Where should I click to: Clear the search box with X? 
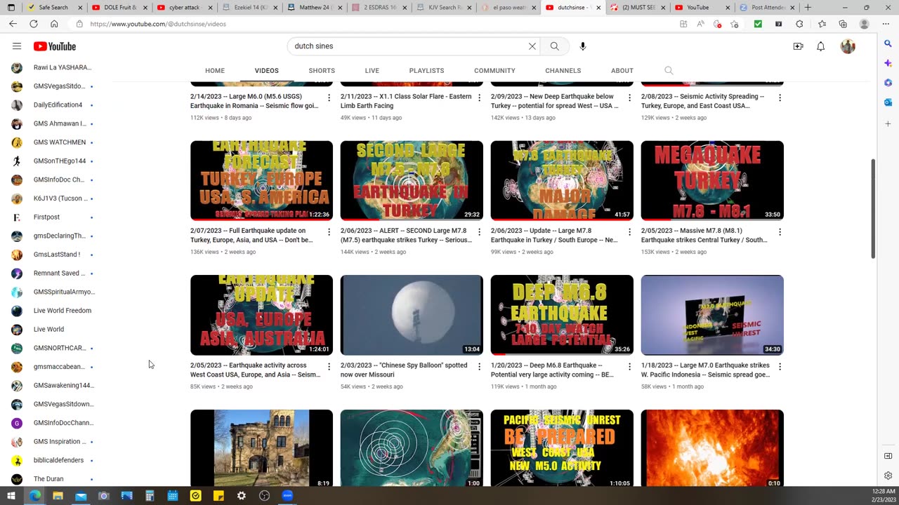(532, 46)
